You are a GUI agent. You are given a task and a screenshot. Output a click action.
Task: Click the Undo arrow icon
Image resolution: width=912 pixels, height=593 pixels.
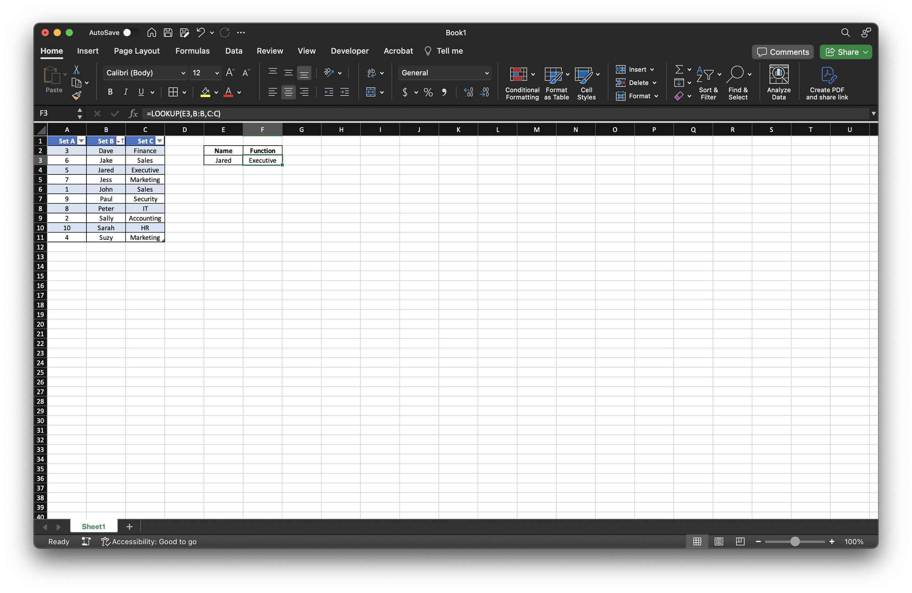click(200, 32)
